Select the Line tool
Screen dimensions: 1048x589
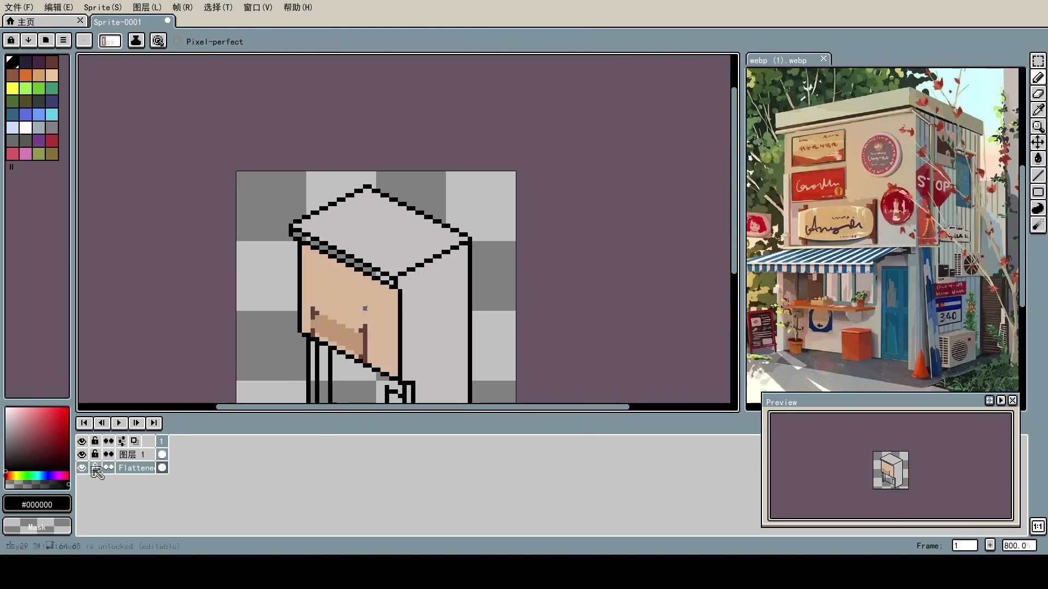(x=1038, y=176)
